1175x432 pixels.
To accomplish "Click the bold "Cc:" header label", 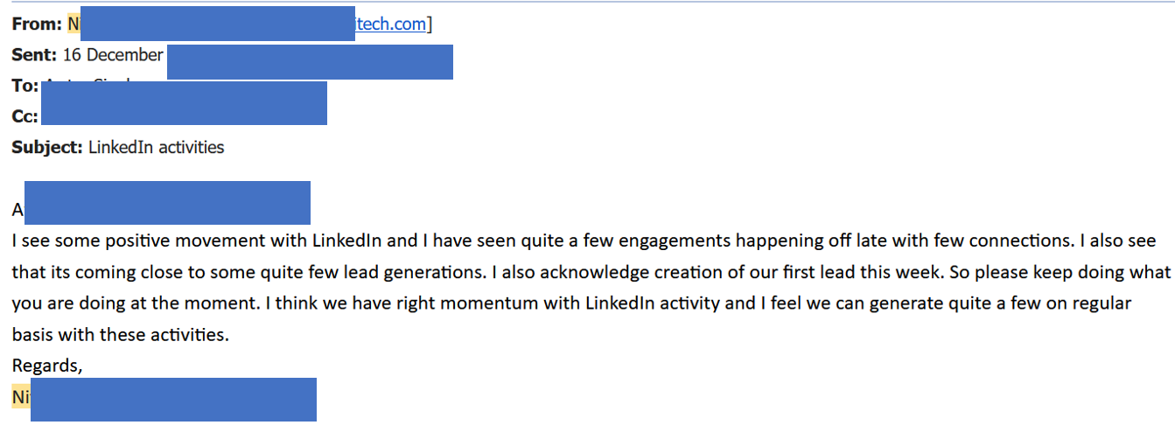I will pos(24,116).
